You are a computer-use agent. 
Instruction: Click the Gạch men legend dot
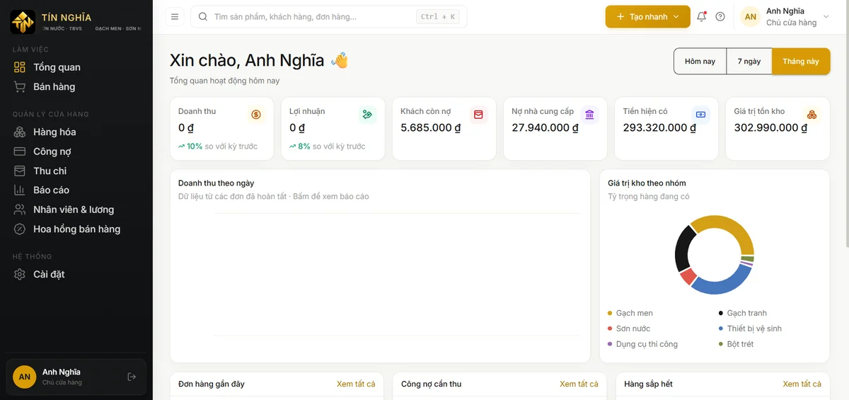pyautogui.click(x=610, y=313)
